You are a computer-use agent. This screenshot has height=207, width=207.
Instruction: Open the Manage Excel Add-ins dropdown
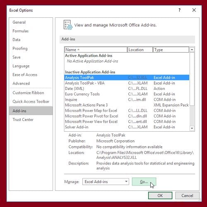106,182
